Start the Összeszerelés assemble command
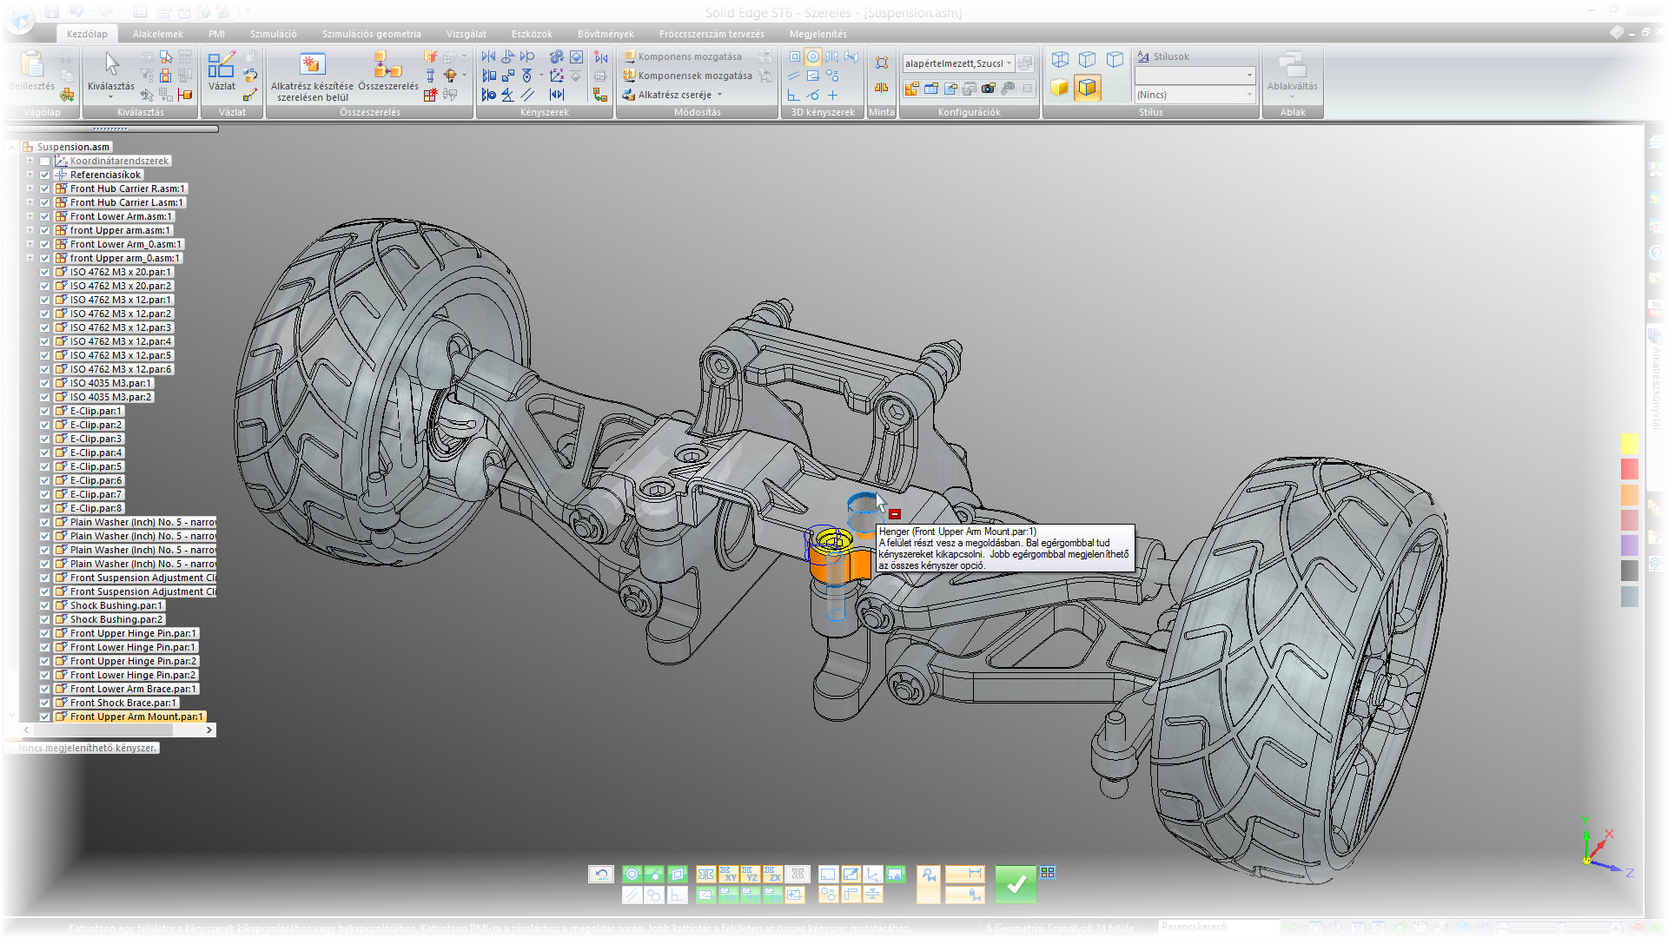The height and width of the screenshot is (938, 1668). tap(387, 71)
